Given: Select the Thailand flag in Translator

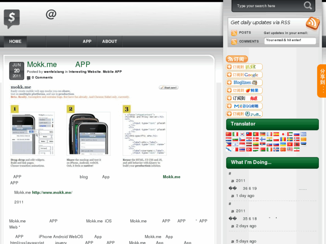Looking at the screenshot, I should click(242, 149).
